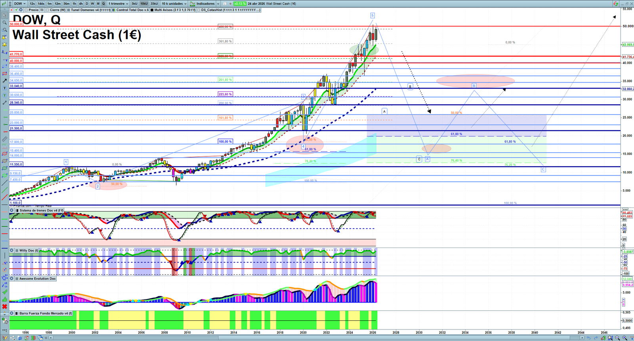Select the 12m timeframe button

click(57, 4)
